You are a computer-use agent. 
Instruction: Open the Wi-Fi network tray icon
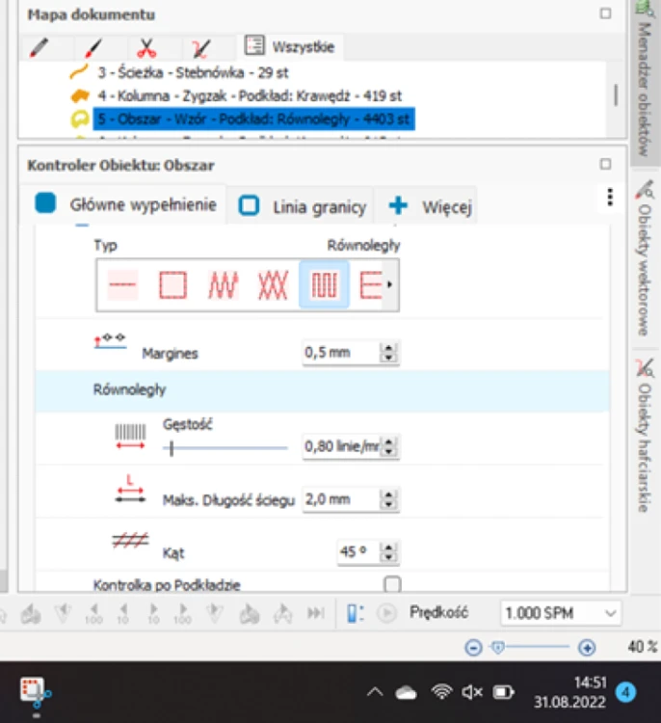click(x=442, y=691)
